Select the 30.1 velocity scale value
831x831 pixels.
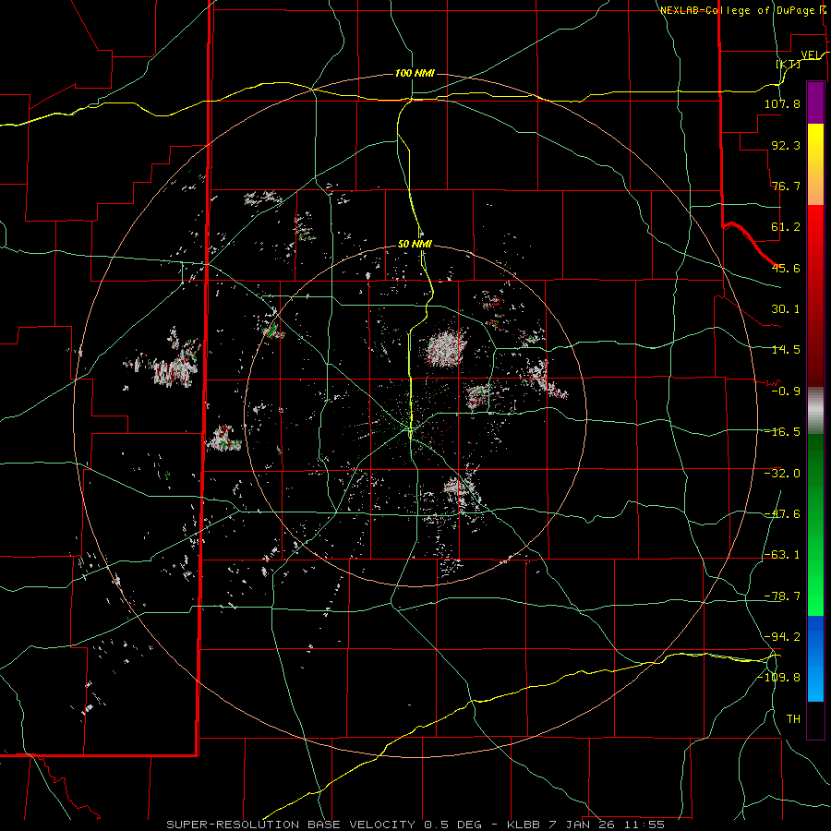coord(786,309)
